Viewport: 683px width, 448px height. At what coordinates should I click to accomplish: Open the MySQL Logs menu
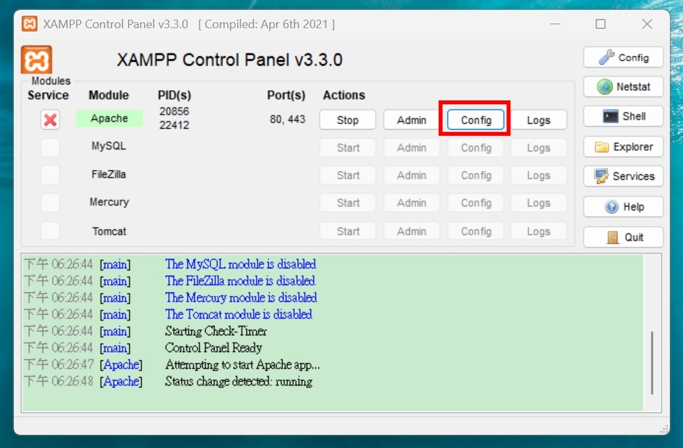click(x=539, y=148)
